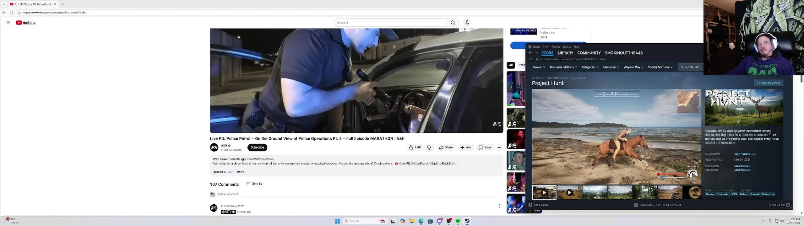
Task: Share the Live PD video
Action: click(x=446, y=147)
